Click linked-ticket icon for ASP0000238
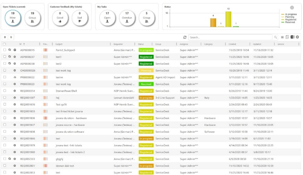The width and height of the screenshot is (303, 175). 9,63
